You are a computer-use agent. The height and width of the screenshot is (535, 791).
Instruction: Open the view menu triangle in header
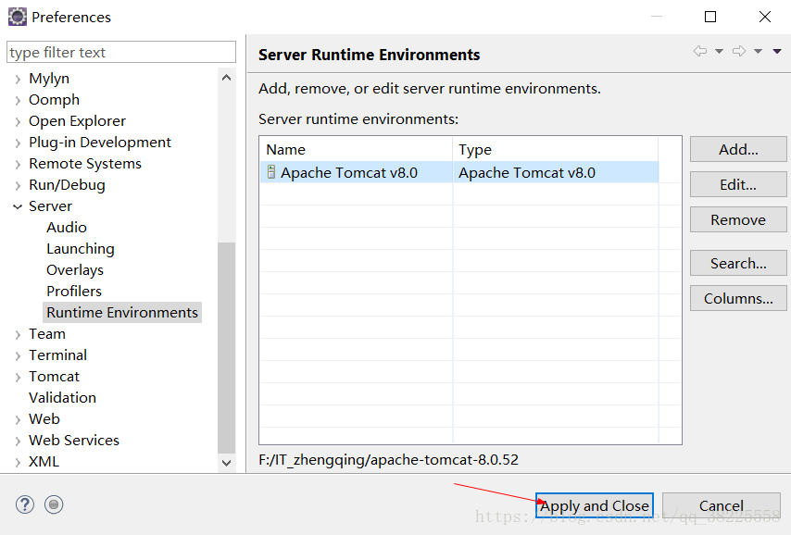pos(777,52)
